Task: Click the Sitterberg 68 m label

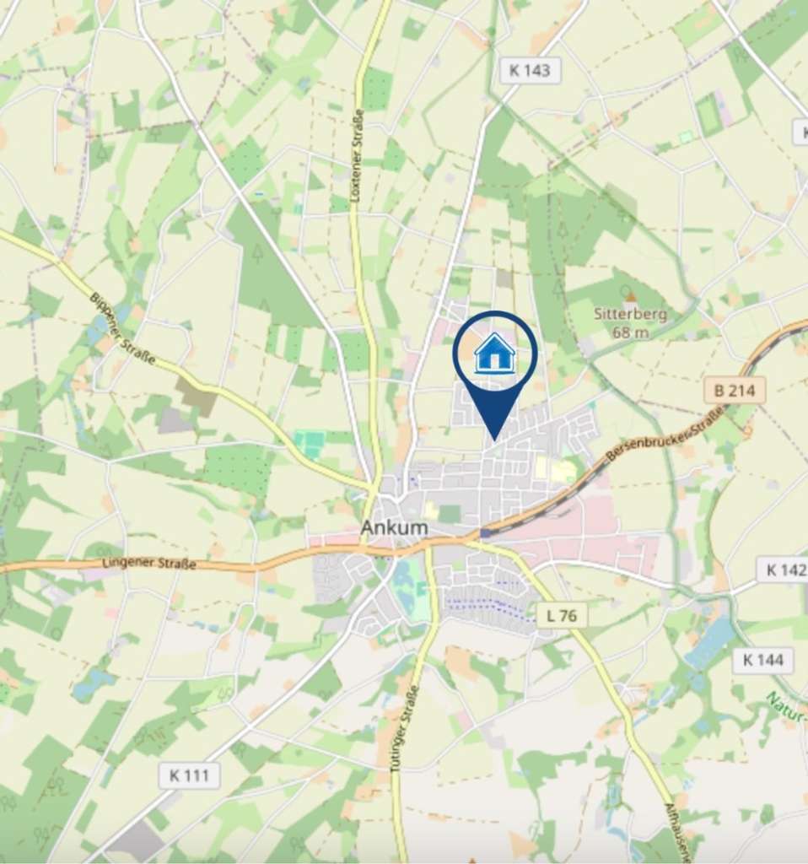Action: pos(630,323)
